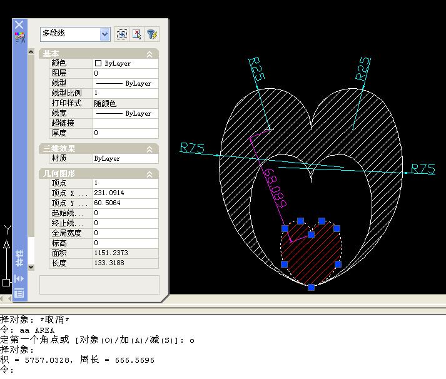Edit the 线型比例 value field
Image resolution: width=446 pixels, height=379 pixels.
click(x=126, y=93)
